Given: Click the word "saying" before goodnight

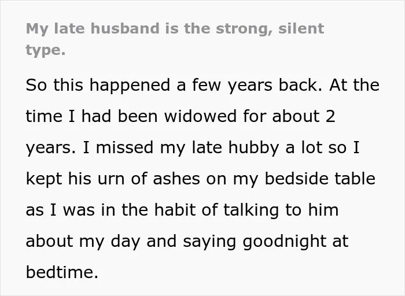Looking at the screenshot, I should click(x=209, y=242).
